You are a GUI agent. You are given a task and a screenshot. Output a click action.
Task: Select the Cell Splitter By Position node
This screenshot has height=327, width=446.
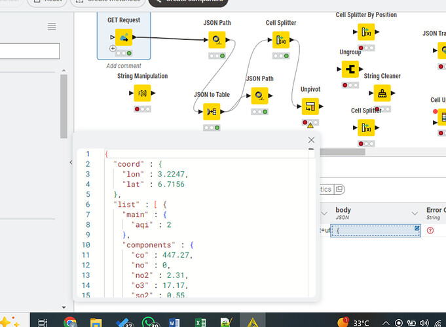click(366, 32)
